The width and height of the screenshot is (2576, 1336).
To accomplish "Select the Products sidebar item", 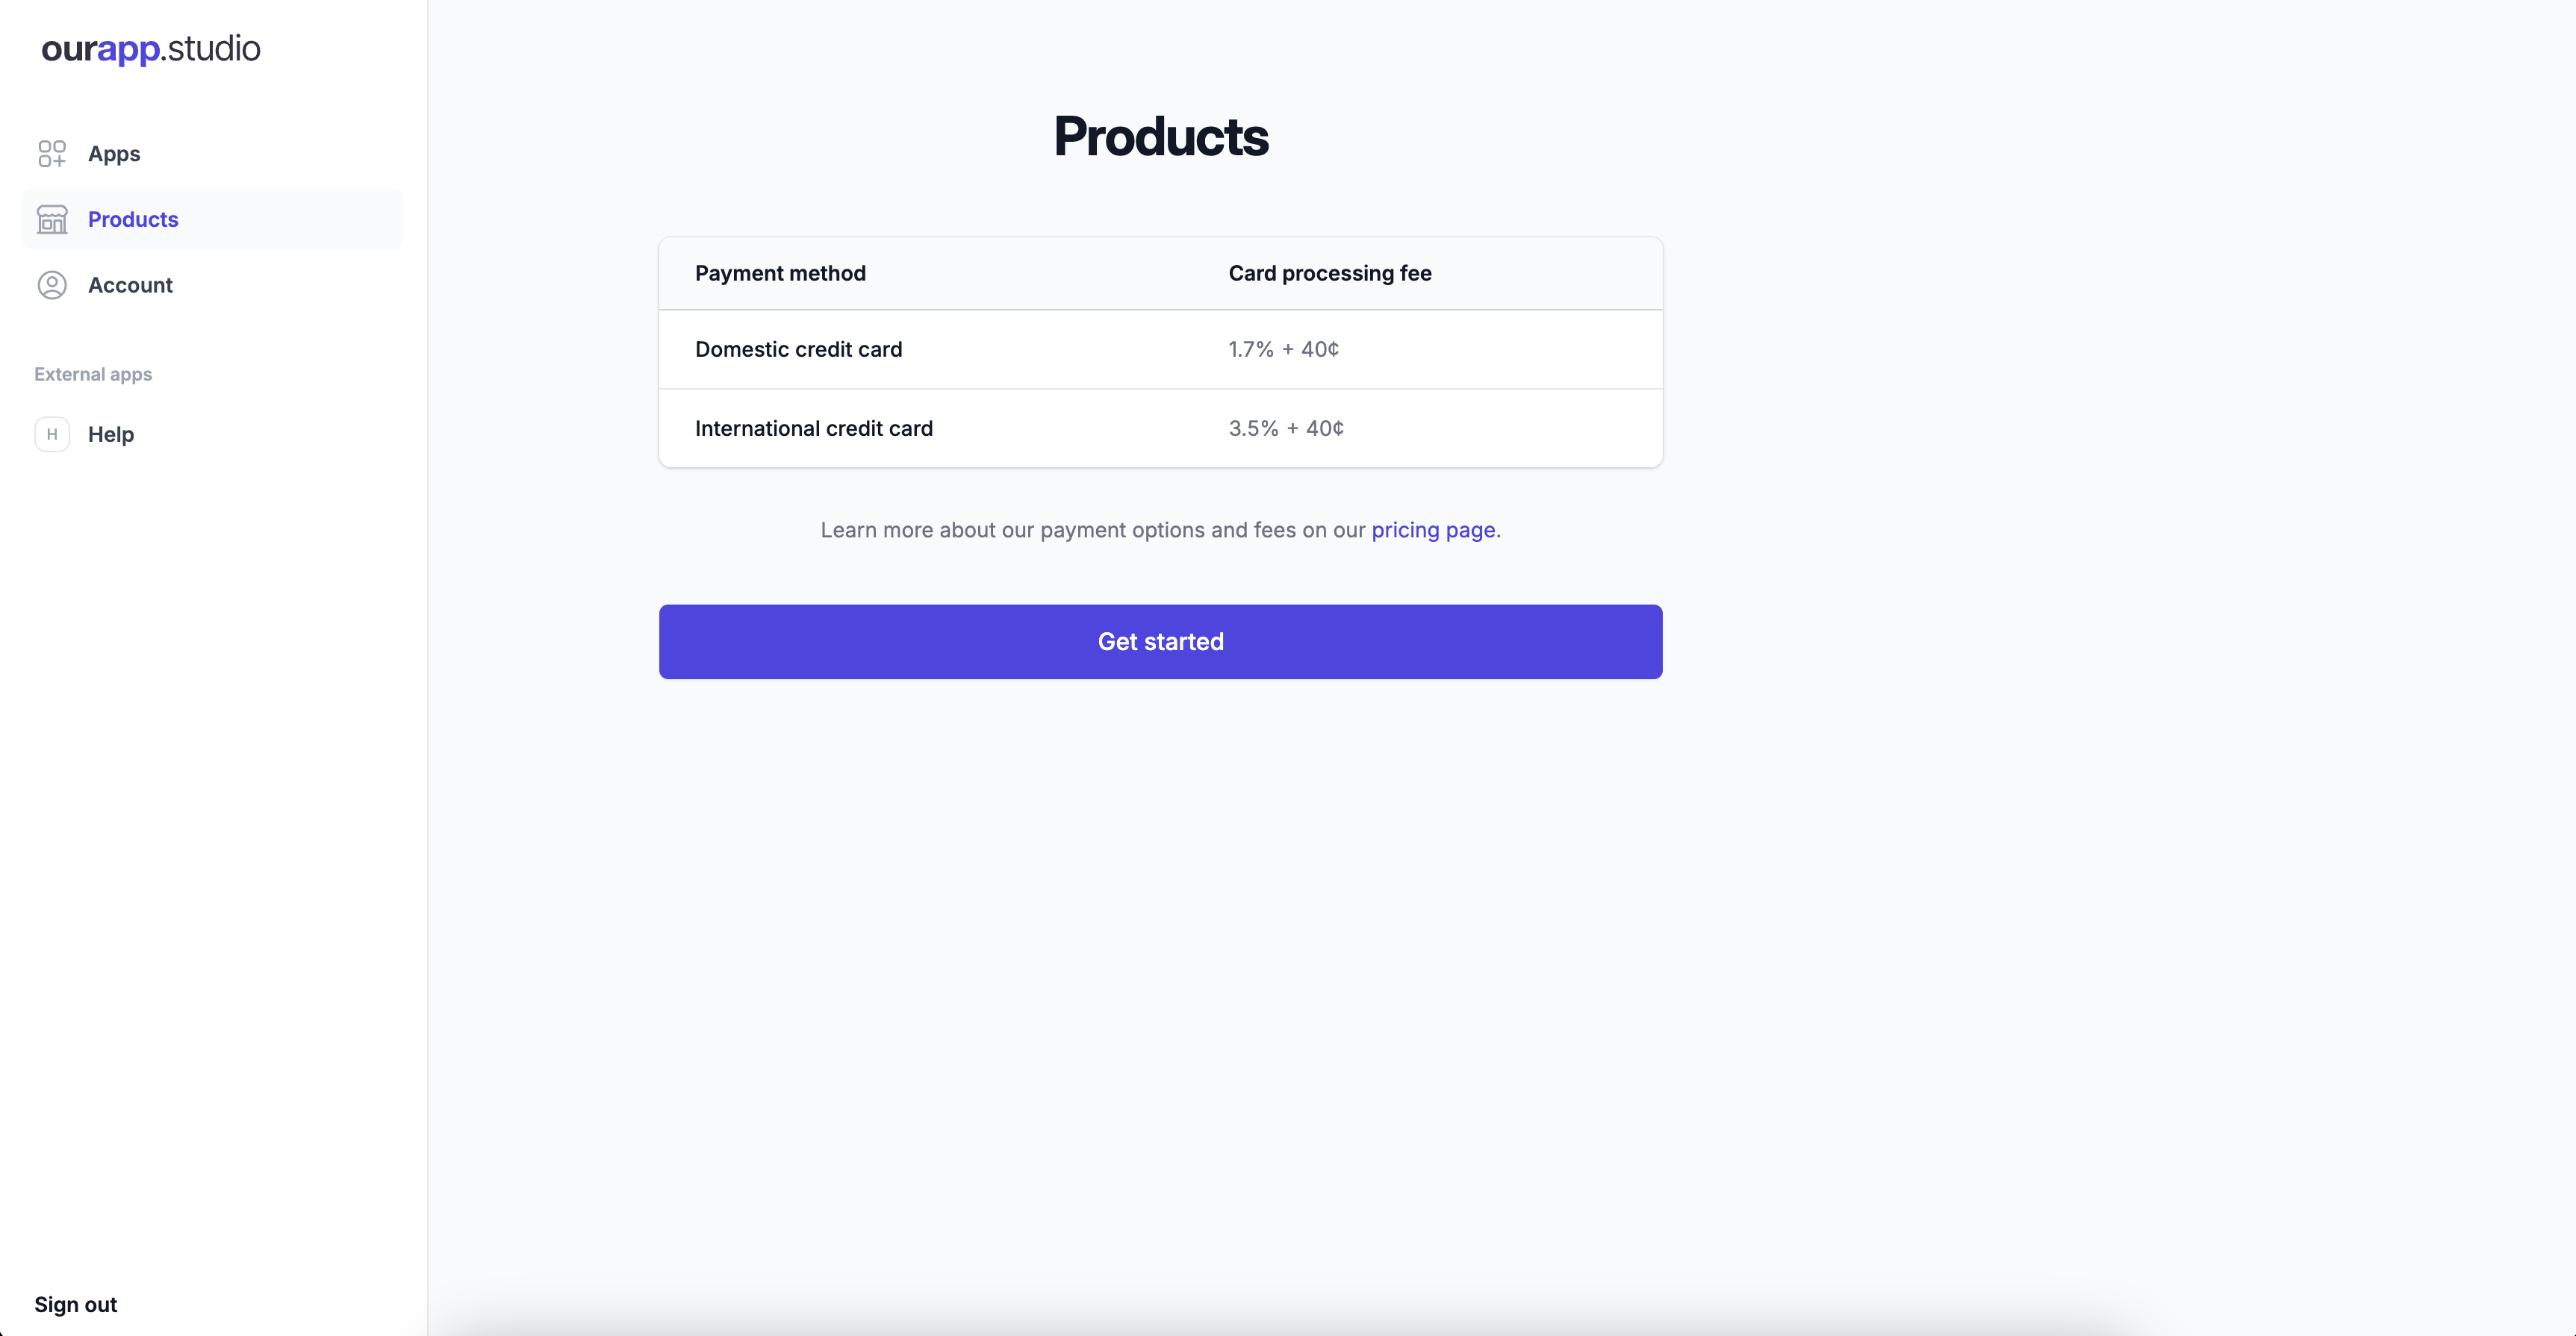I will tap(212, 220).
